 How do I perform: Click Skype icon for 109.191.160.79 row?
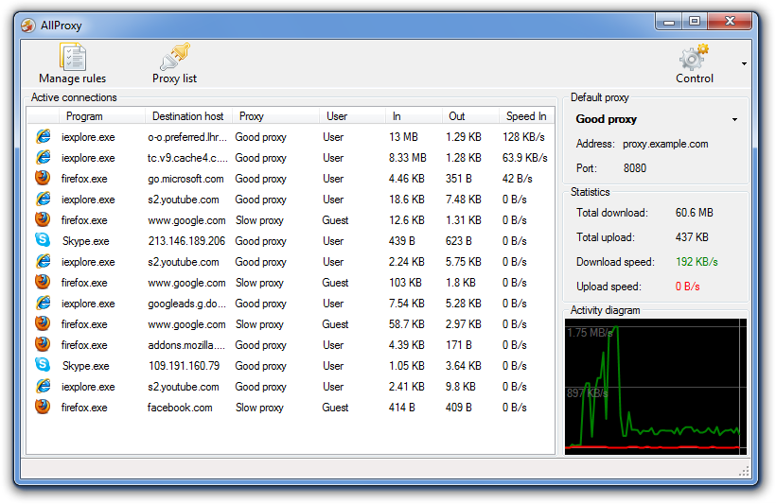[x=43, y=366]
